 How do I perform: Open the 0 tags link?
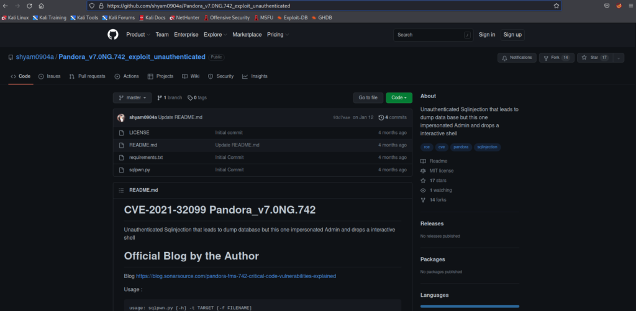197,97
